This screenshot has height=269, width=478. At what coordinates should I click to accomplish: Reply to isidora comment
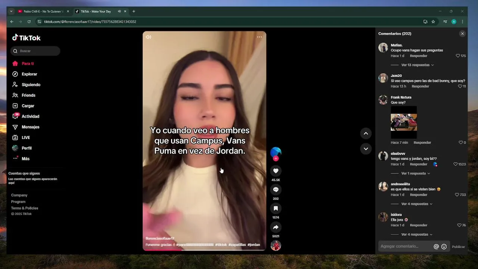pyautogui.click(x=418, y=225)
